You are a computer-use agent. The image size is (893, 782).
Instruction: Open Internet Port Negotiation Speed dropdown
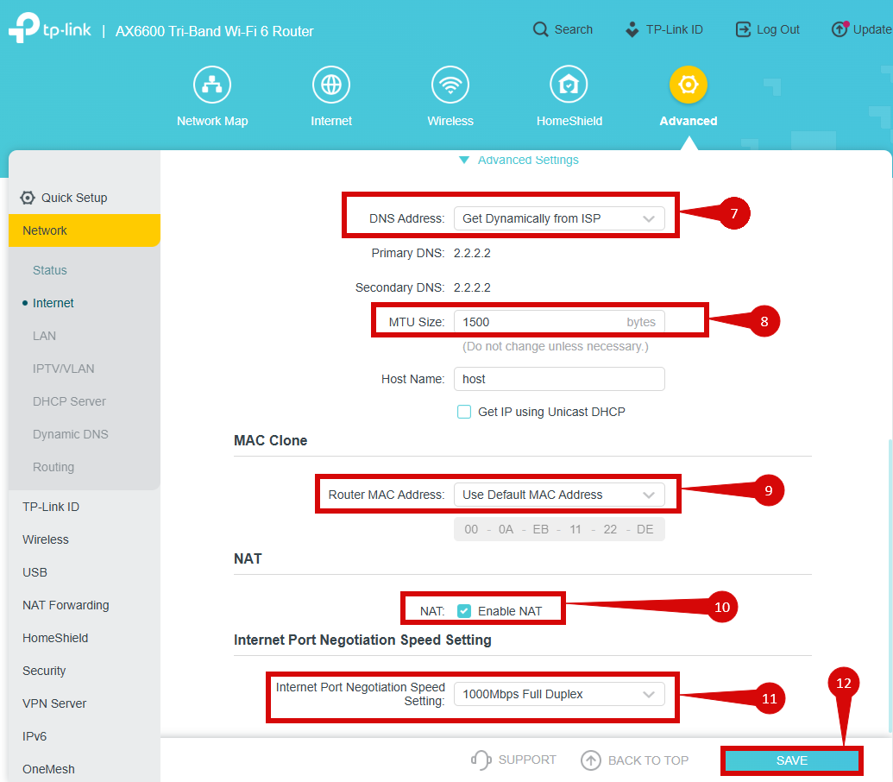[x=559, y=694]
